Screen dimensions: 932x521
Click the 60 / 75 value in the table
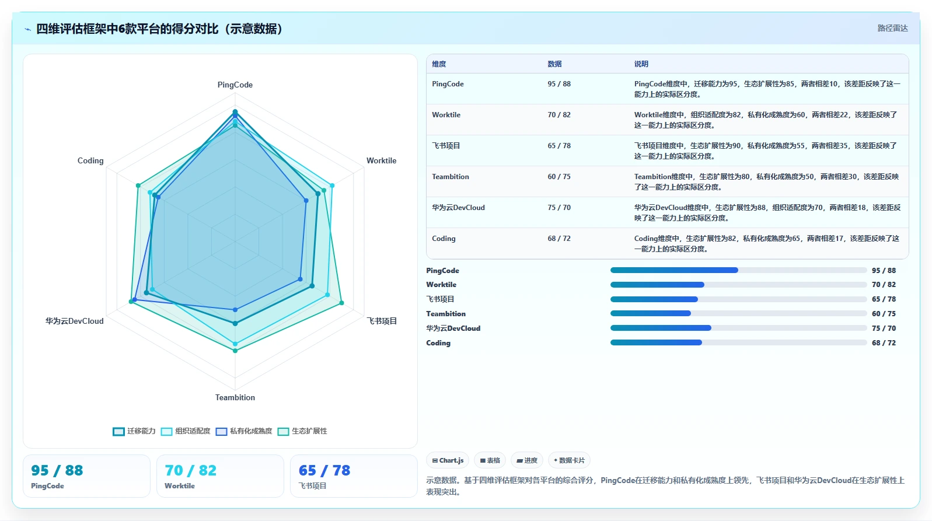[559, 177]
